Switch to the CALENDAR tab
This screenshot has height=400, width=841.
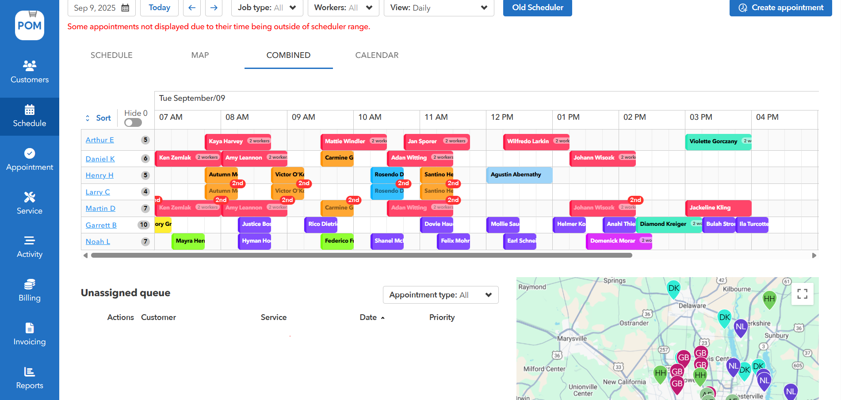click(377, 55)
